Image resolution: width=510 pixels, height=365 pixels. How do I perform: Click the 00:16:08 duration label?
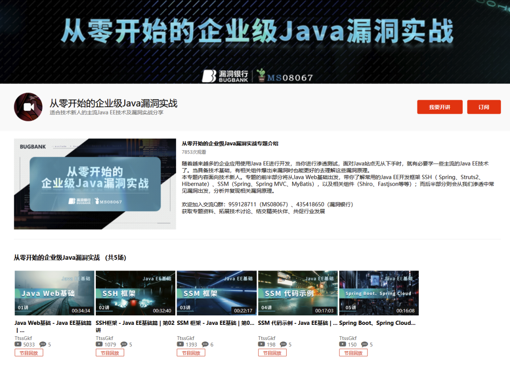pyautogui.click(x=406, y=311)
